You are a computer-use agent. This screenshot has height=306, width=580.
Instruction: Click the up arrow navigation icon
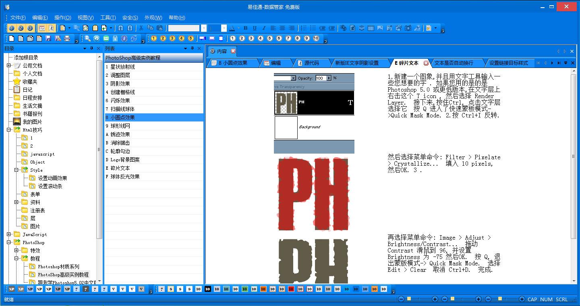pyautogui.click(x=120, y=28)
